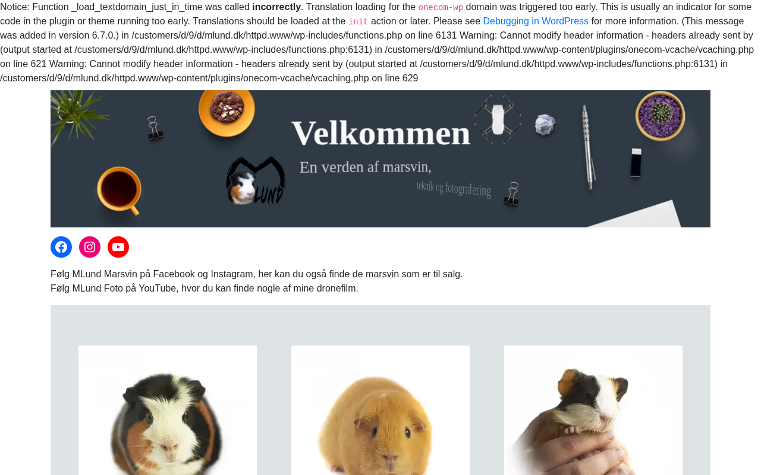Click the "En verden af marsvin" subtitle
This screenshot has height=475, width=761.
[365, 167]
